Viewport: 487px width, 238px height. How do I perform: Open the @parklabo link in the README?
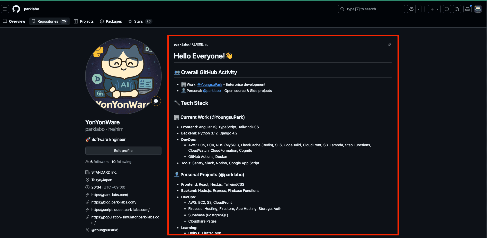[x=212, y=91]
